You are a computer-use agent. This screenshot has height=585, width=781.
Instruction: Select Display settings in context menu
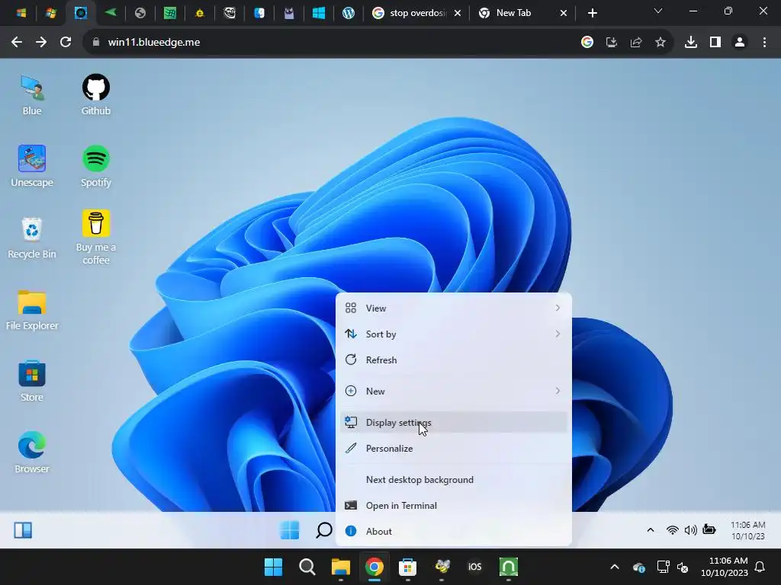click(x=454, y=422)
